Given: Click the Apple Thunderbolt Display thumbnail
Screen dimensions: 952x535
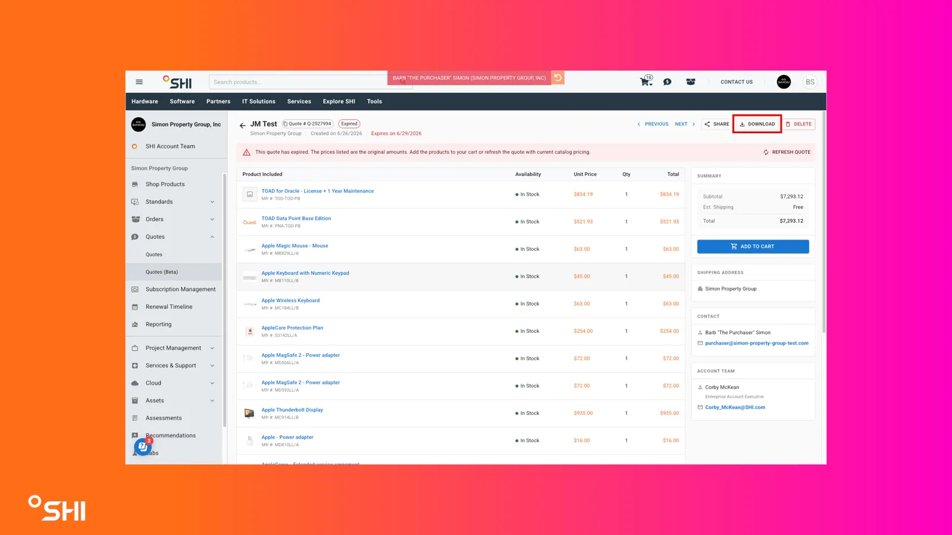Looking at the screenshot, I should [x=249, y=413].
